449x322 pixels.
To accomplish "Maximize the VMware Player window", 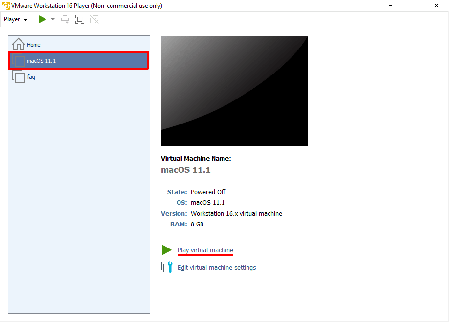I will point(413,6).
